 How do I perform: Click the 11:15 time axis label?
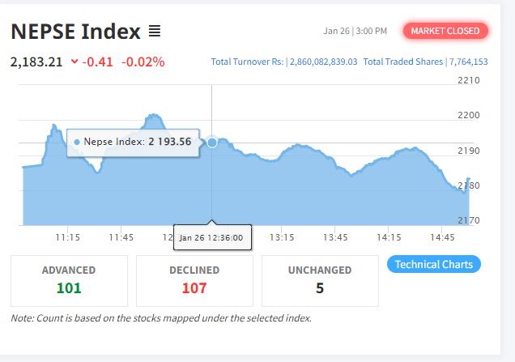(x=67, y=237)
